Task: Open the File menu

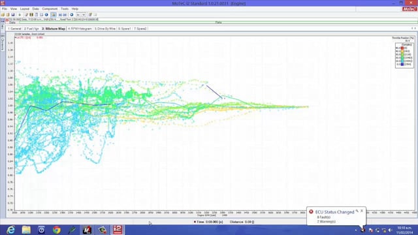Action: pos(5,8)
